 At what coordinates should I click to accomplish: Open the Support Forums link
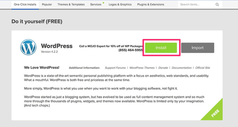(x=115, y=68)
